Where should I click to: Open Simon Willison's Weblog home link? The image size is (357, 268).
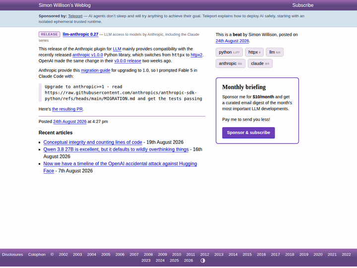tap(64, 5)
